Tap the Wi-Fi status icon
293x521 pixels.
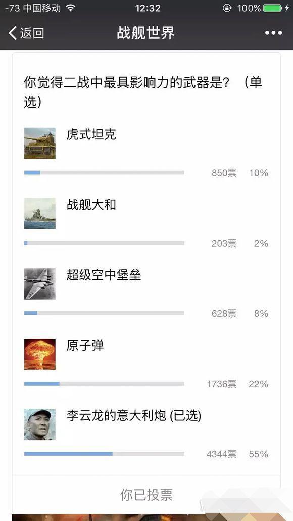point(70,8)
